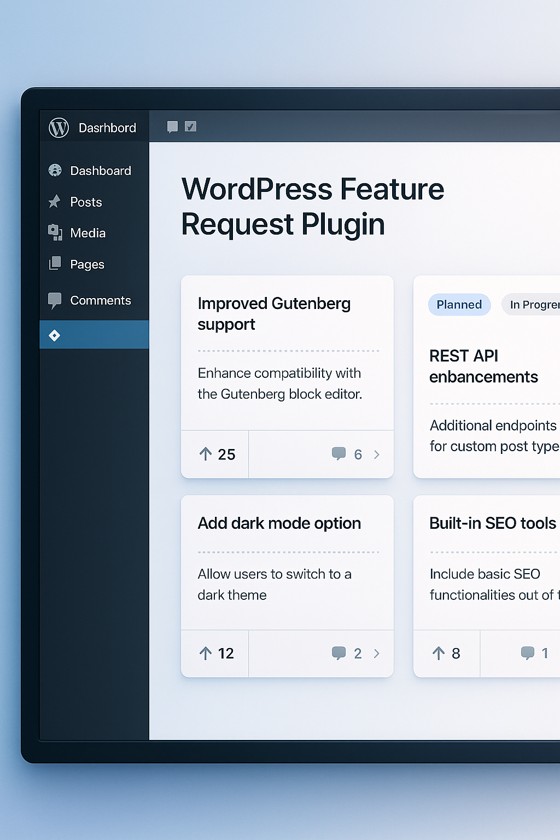The width and height of the screenshot is (560, 840).
Task: Open Add dark mode option title
Action: 279,523
